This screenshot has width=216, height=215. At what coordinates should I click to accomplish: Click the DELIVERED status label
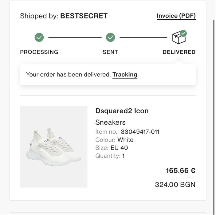tap(179, 52)
